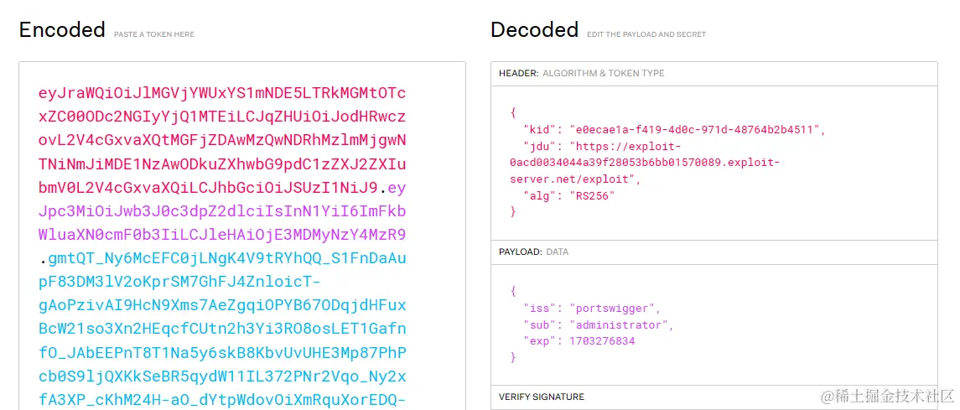Click the "HEADER: ALGORITHM & TOKEN TYPE" label
960x410 pixels.
(x=582, y=73)
